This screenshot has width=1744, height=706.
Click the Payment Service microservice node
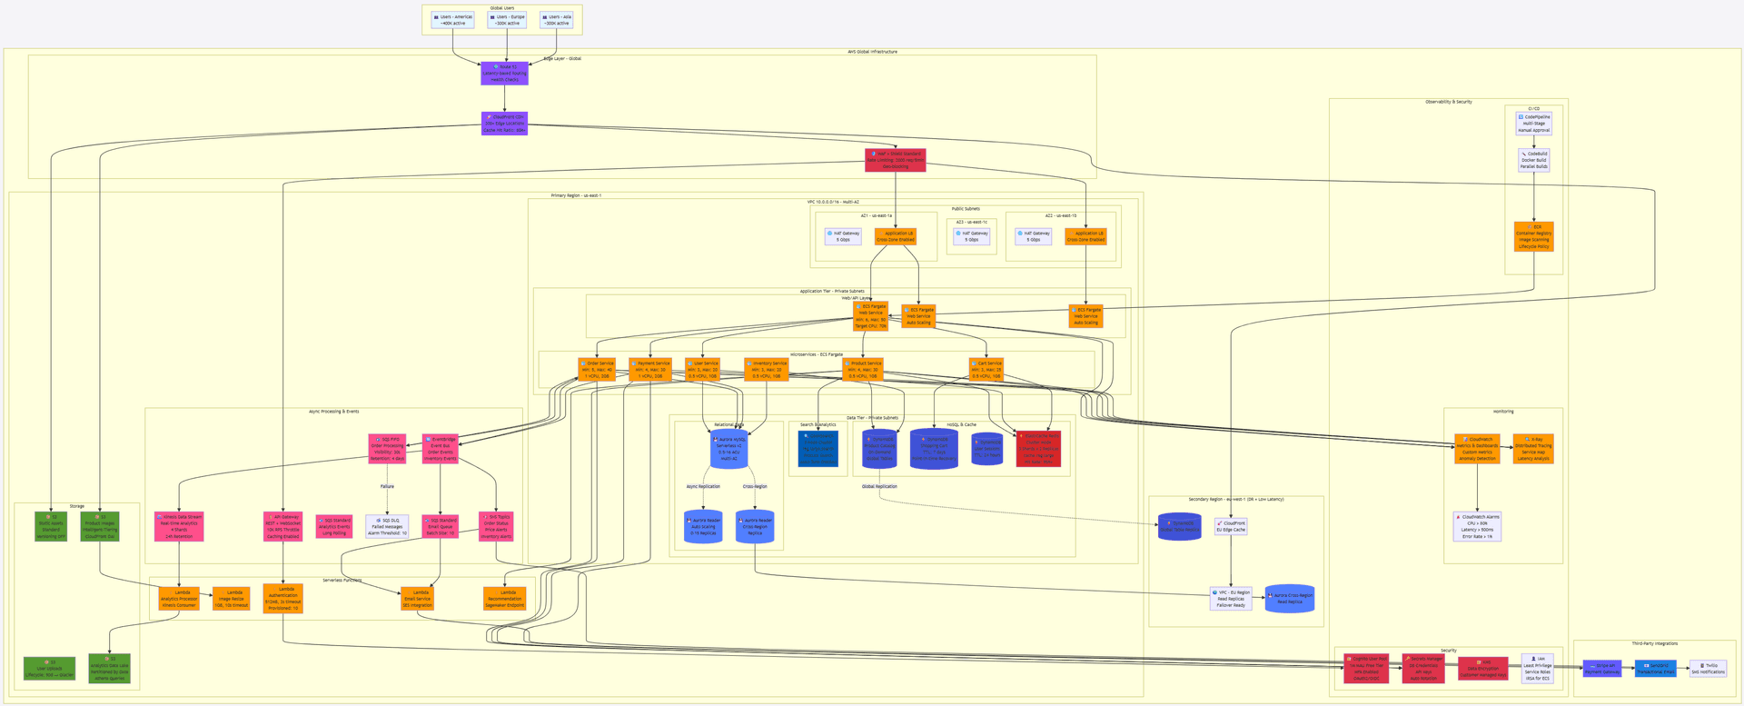[x=650, y=370]
